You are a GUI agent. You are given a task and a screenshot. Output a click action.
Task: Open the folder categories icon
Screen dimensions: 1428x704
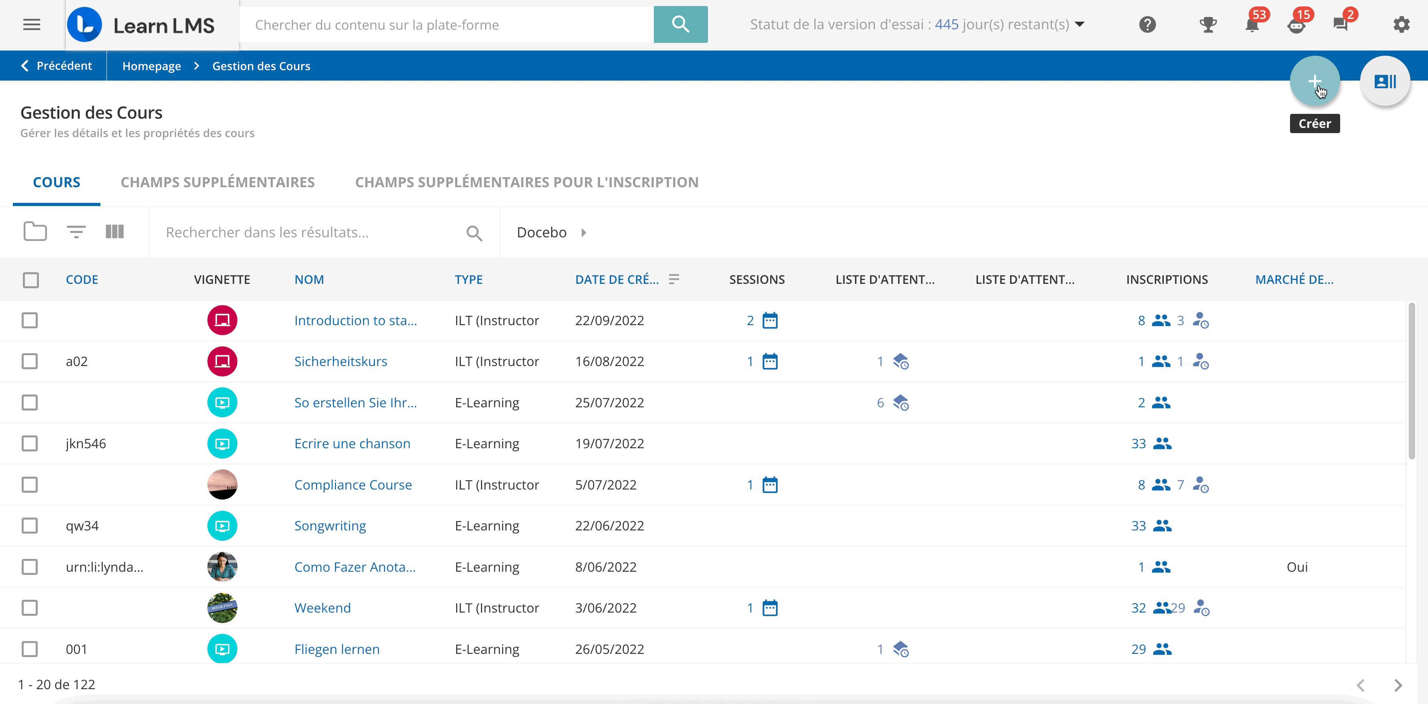(35, 232)
